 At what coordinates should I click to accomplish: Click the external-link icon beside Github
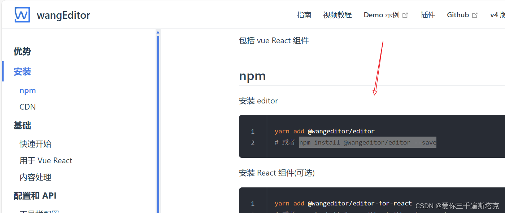coord(475,14)
